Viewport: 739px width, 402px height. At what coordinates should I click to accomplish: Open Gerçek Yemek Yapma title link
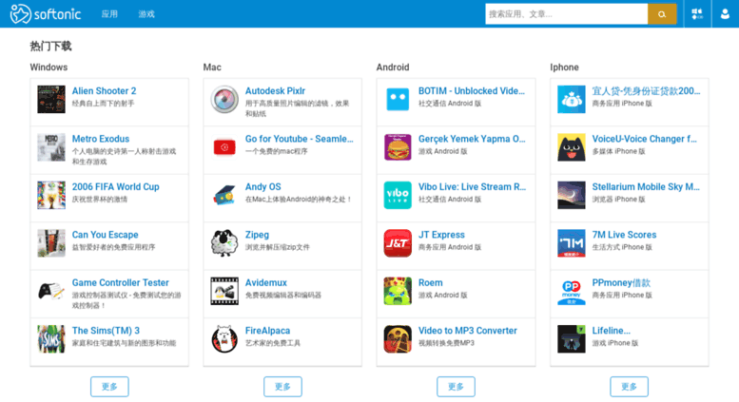pyautogui.click(x=472, y=139)
